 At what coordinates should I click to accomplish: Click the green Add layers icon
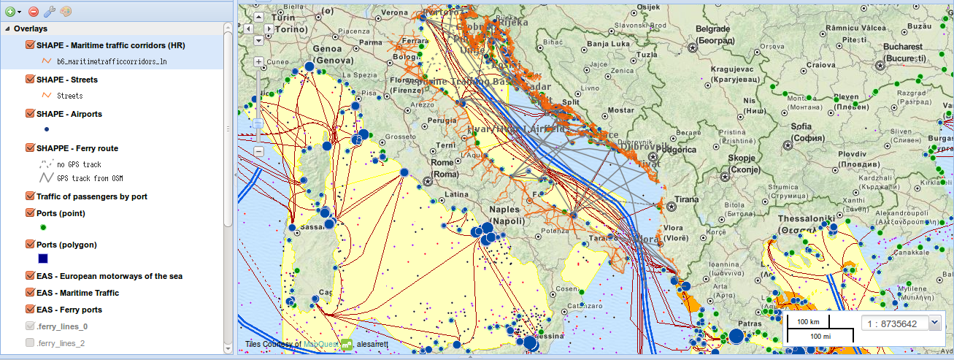point(10,12)
